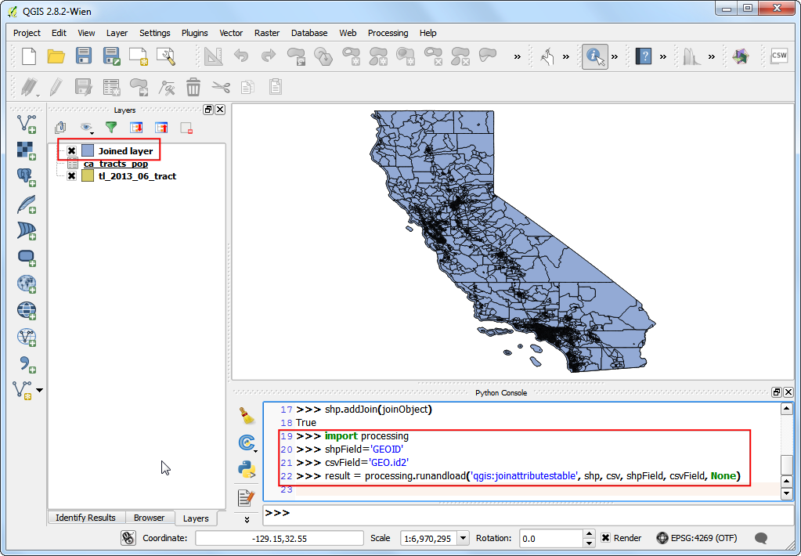Open a project using the folder icon
Screen dimensions: 801x556
[56, 56]
